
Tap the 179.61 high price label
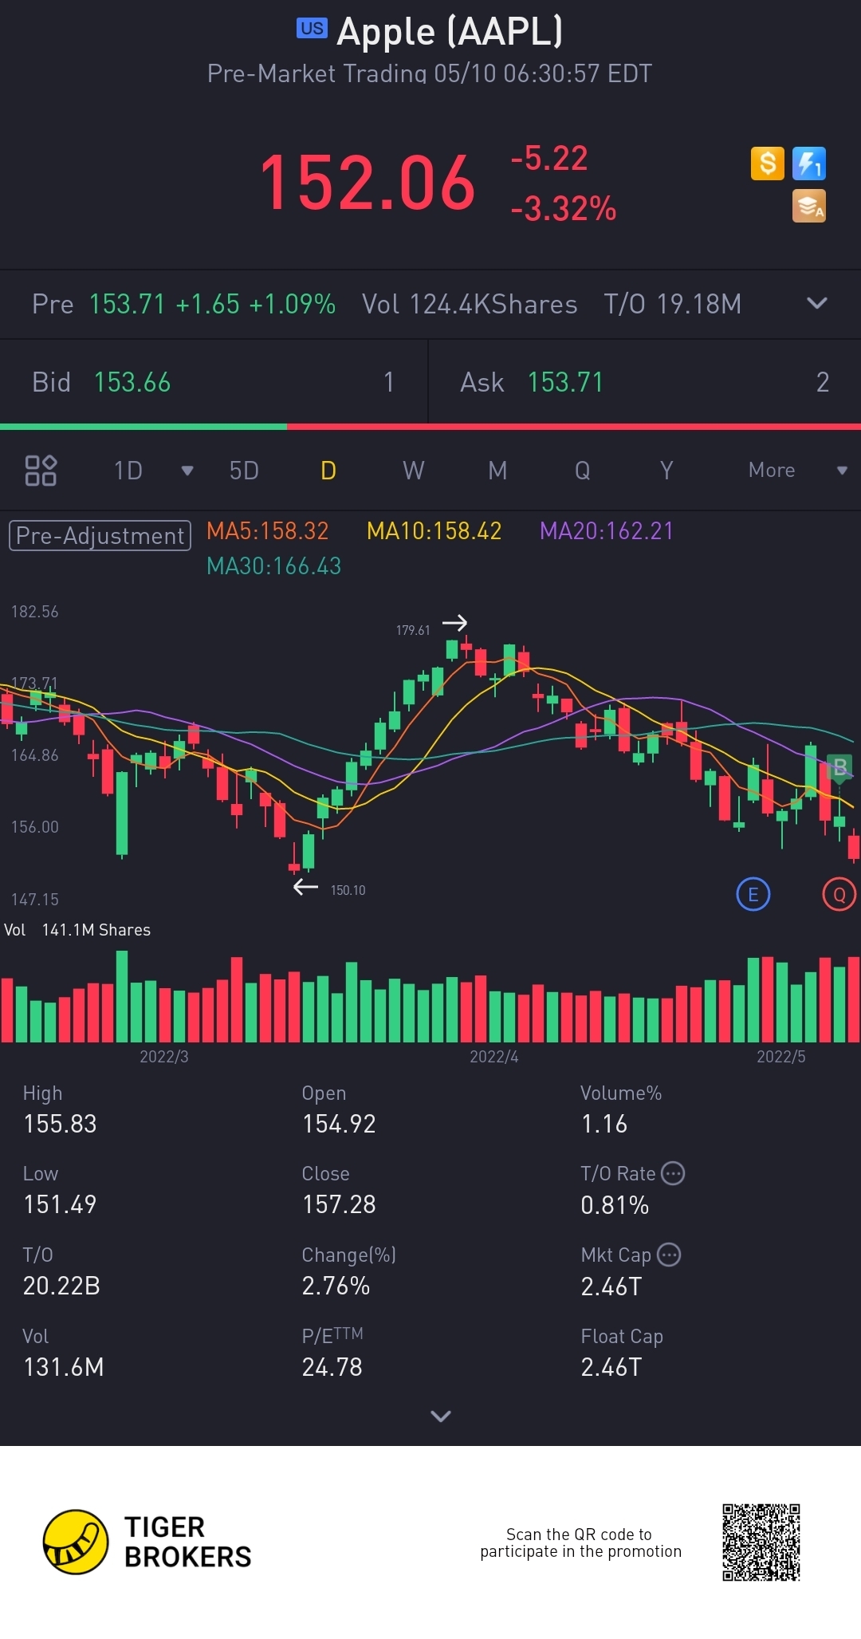tap(413, 630)
